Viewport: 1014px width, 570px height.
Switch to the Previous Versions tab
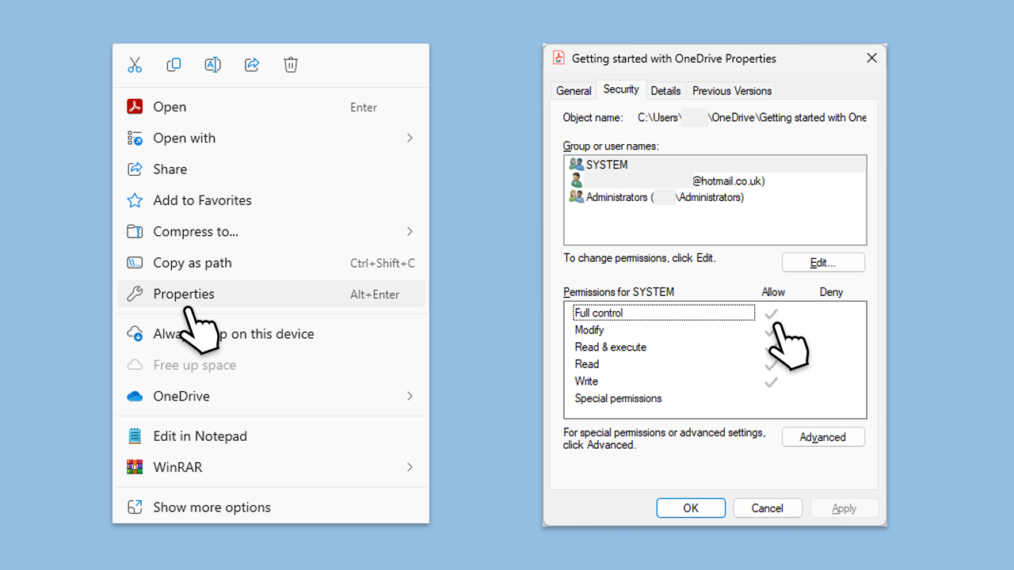732,90
